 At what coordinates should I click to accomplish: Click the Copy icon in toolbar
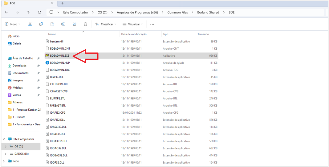click(41, 24)
